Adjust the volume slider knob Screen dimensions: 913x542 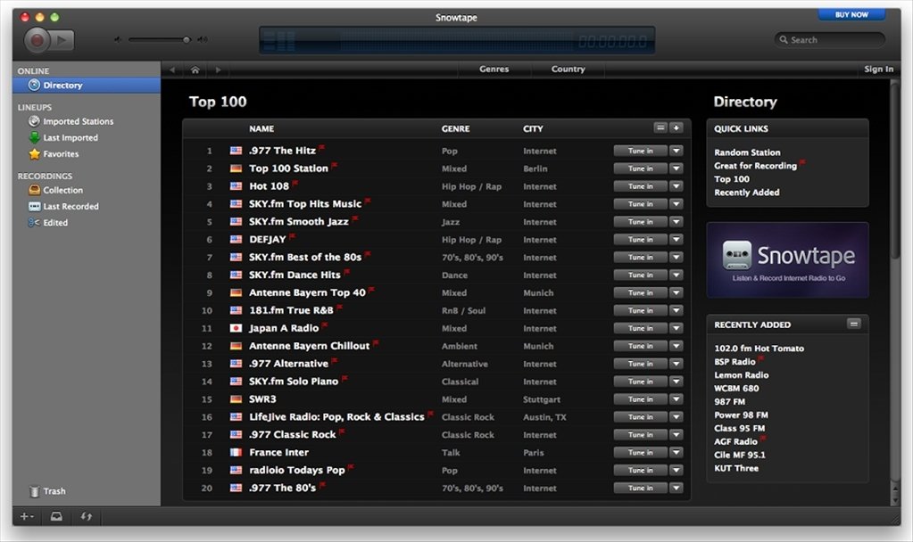coord(187,39)
